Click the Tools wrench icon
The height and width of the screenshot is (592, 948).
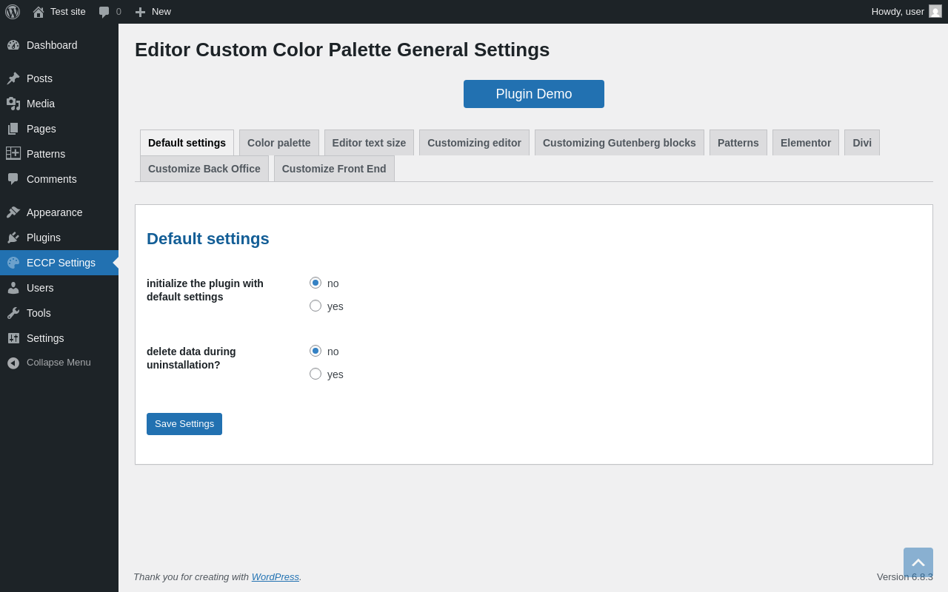pyautogui.click(x=13, y=313)
